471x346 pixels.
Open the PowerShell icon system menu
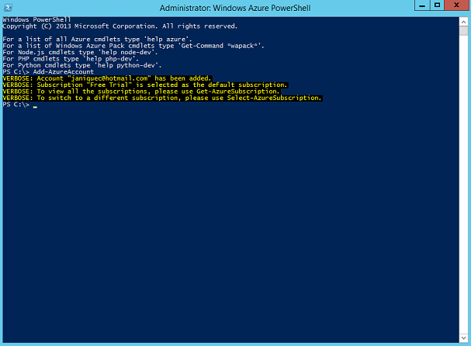(8, 8)
